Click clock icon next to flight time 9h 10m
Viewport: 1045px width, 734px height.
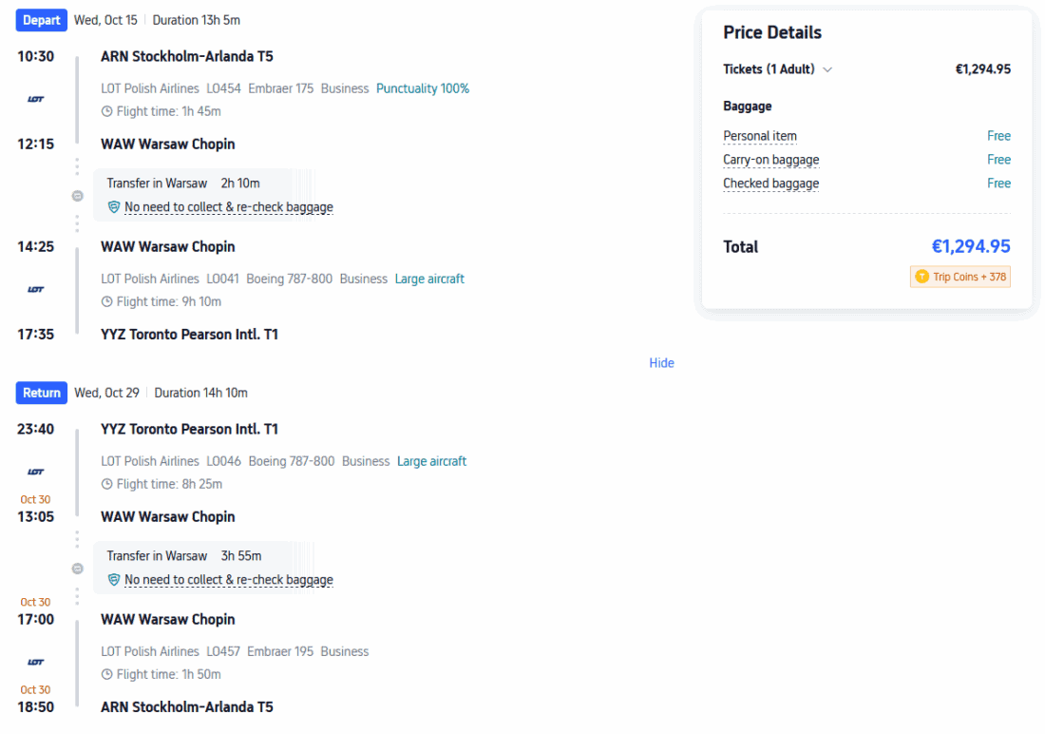[106, 302]
